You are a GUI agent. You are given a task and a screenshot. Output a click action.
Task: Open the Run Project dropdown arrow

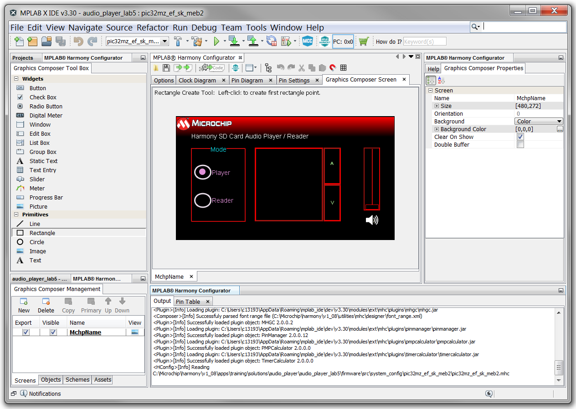click(x=224, y=41)
